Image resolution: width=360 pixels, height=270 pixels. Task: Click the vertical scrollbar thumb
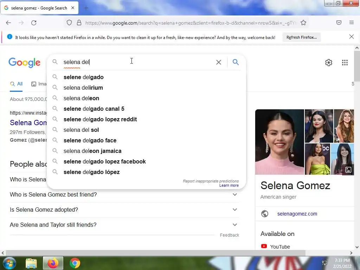(x=357, y=66)
